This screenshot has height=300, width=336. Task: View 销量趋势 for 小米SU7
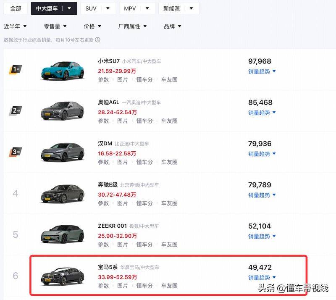260,71
